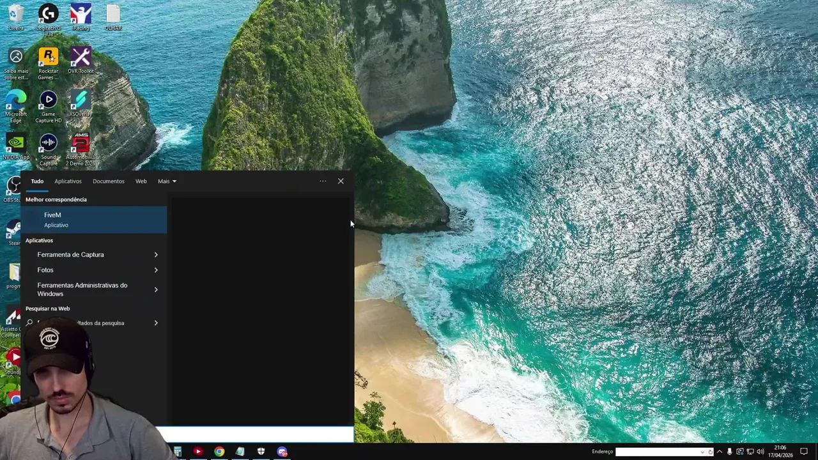Close the search panel with X
818x460 pixels.
[x=341, y=181]
